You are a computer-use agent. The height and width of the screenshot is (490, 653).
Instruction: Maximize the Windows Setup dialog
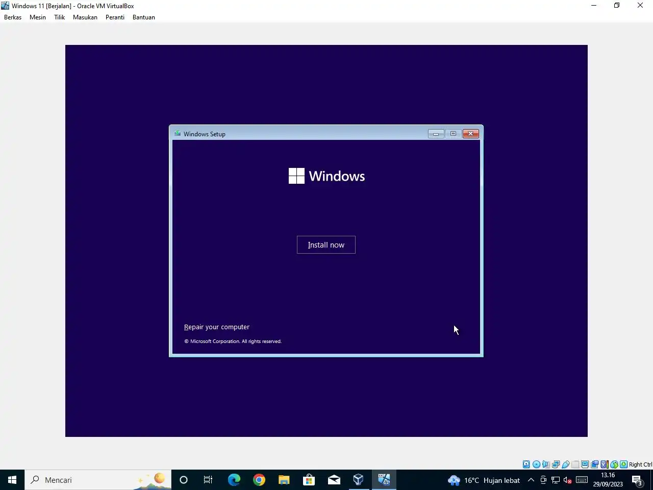453,134
